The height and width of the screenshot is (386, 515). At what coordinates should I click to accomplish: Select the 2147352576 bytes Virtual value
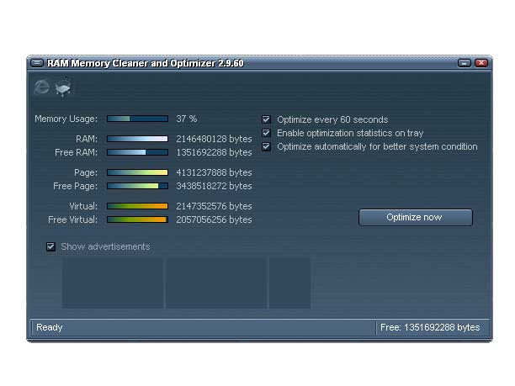pos(214,206)
